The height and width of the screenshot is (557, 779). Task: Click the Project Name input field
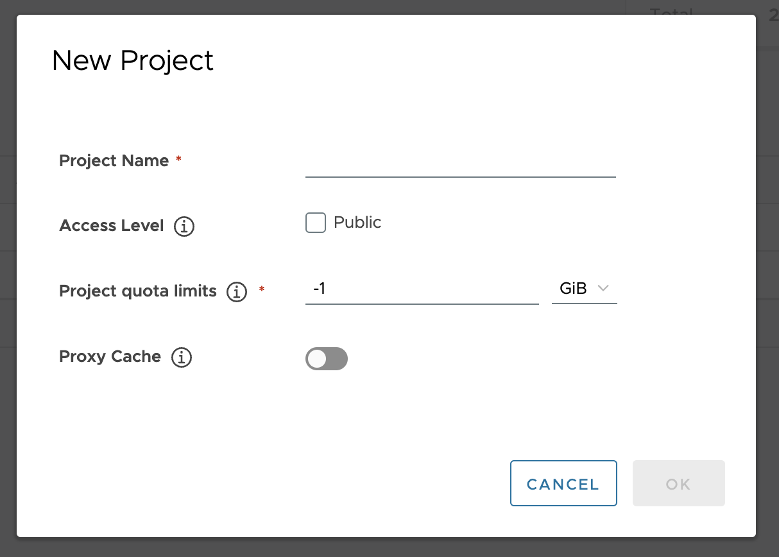[459, 168]
